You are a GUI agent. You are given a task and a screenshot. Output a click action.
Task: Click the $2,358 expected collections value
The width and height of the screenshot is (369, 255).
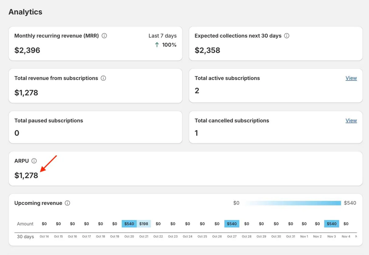(x=208, y=50)
